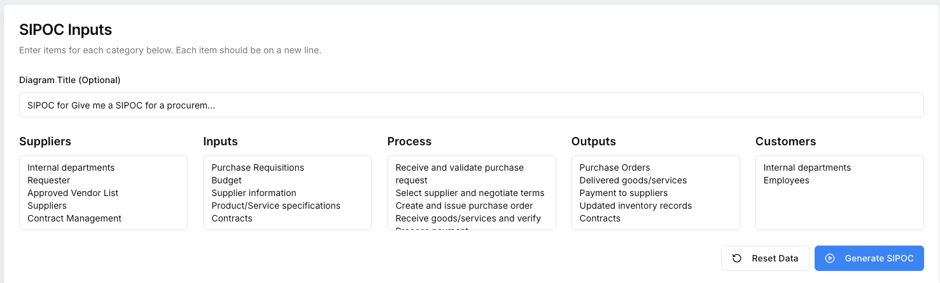
Task: Click the partially hidden last Process line
Action: click(x=432, y=228)
